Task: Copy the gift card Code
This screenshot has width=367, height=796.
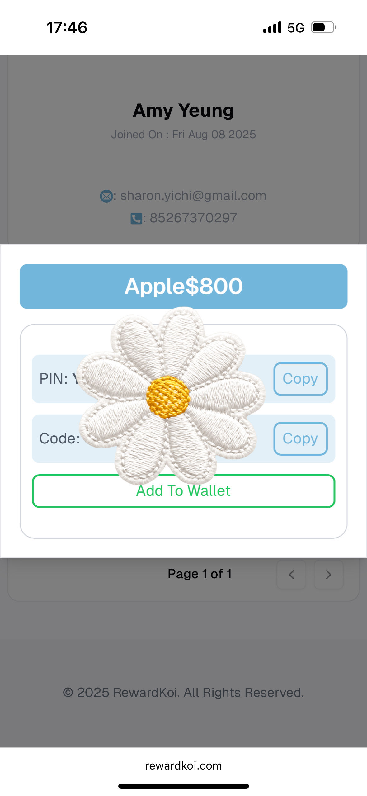Action: [x=300, y=438]
